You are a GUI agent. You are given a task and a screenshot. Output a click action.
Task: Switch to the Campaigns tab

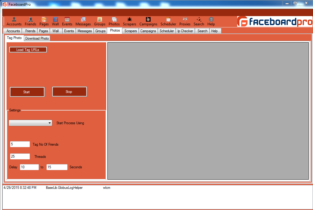tap(148, 31)
